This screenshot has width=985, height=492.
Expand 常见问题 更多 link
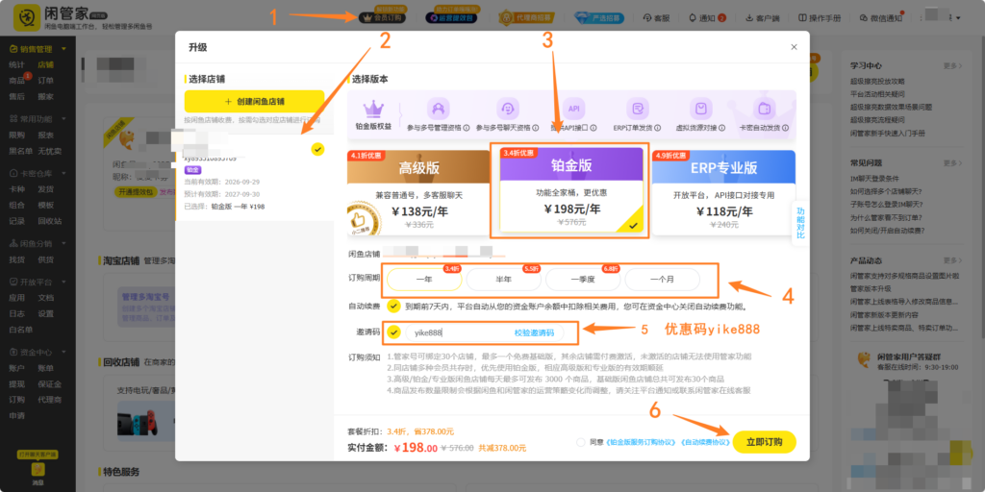point(952,163)
